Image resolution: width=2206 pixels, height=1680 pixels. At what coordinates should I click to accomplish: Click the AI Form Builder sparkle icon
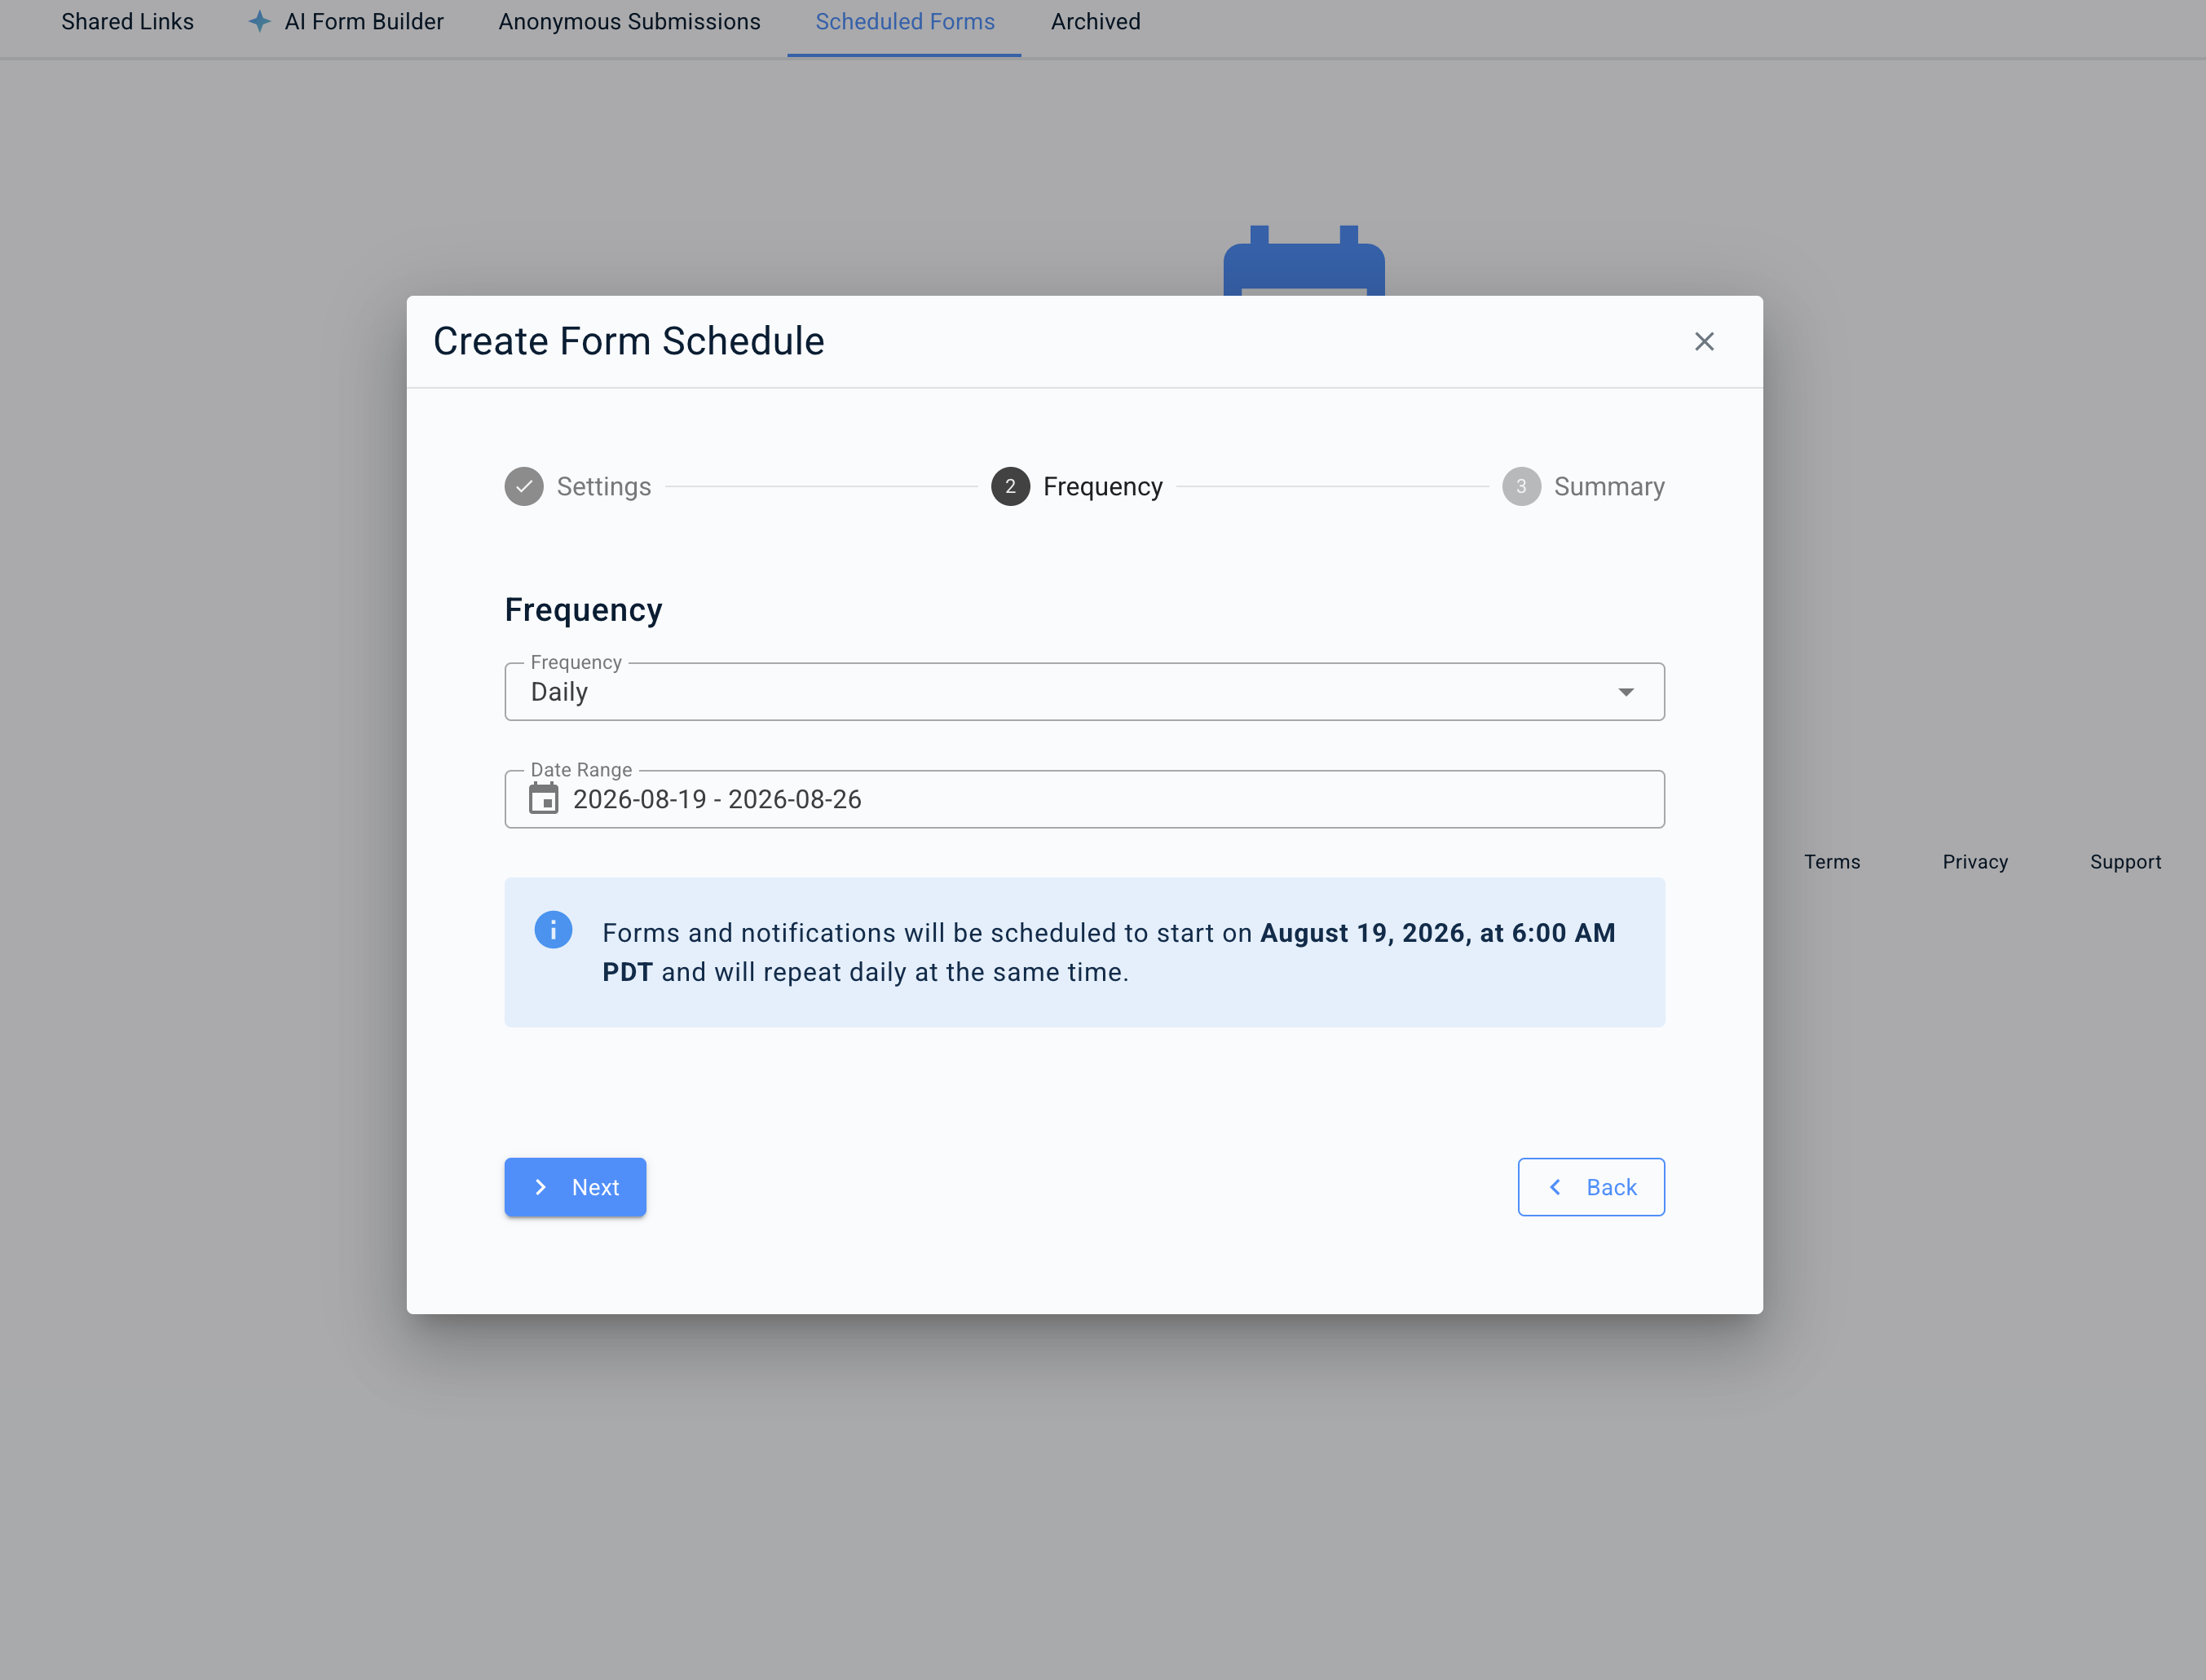tap(259, 21)
